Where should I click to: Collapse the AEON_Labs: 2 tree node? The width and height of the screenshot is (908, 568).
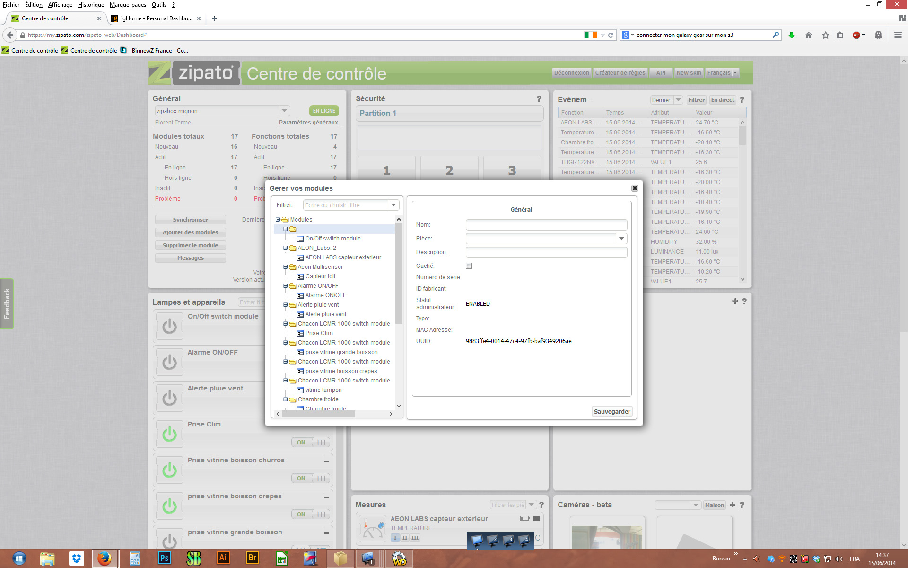(x=286, y=248)
